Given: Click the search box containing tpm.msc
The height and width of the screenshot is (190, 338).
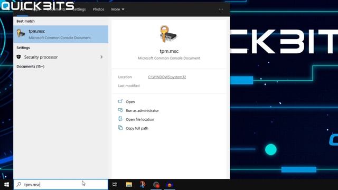Looking at the screenshot, I should click(x=61, y=184).
